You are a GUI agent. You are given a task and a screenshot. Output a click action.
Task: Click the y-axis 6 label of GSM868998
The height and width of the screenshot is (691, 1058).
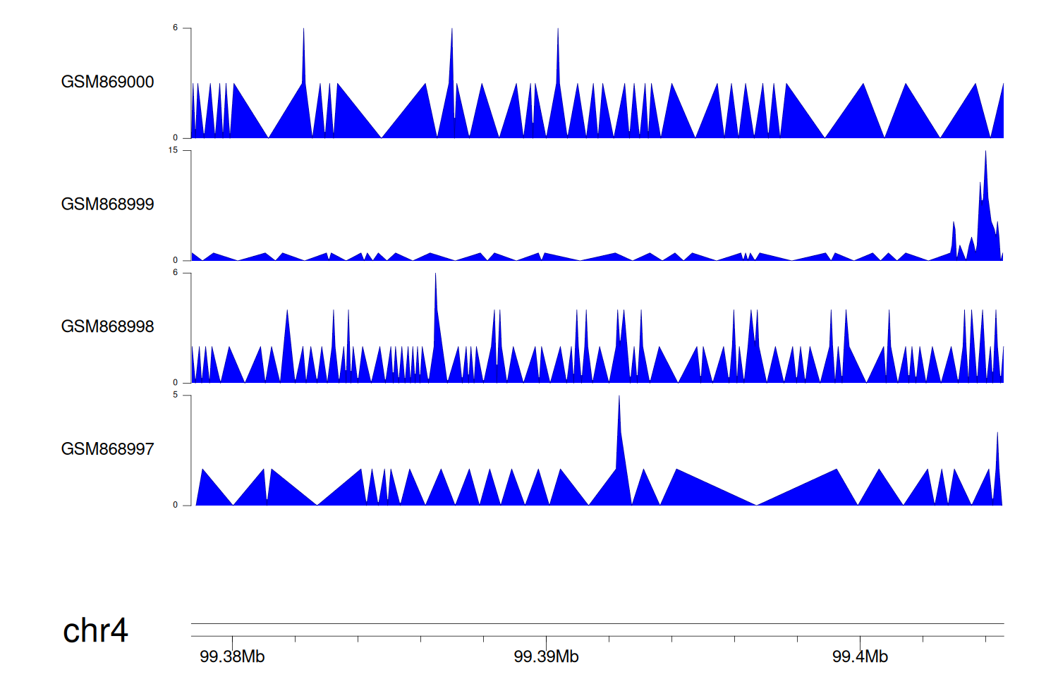coord(176,272)
